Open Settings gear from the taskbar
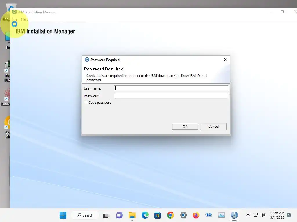Image resolution: width=297 pixels, height=222 pixels. pos(183,215)
